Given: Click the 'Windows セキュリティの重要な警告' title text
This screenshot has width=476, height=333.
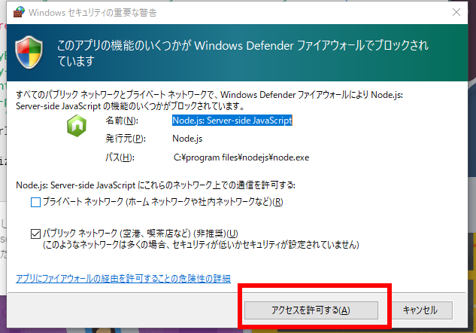Looking at the screenshot, I should [x=92, y=13].
